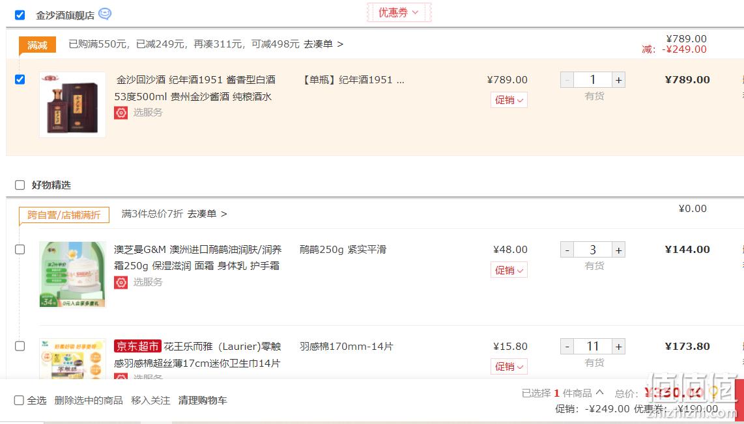Click the 满减 promotion tag
Image resolution: width=744 pixels, height=424 pixels.
(38, 45)
